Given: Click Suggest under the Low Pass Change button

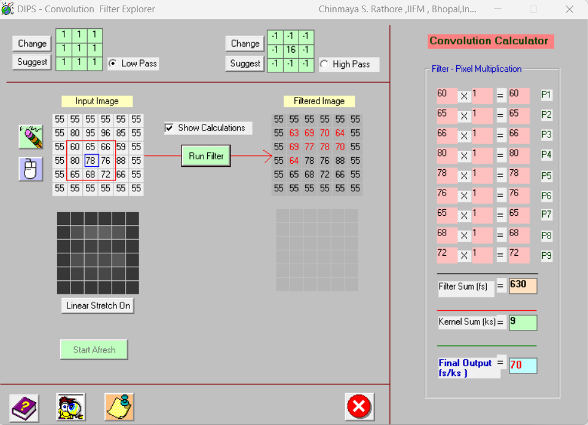Looking at the screenshot, I should click(x=31, y=61).
